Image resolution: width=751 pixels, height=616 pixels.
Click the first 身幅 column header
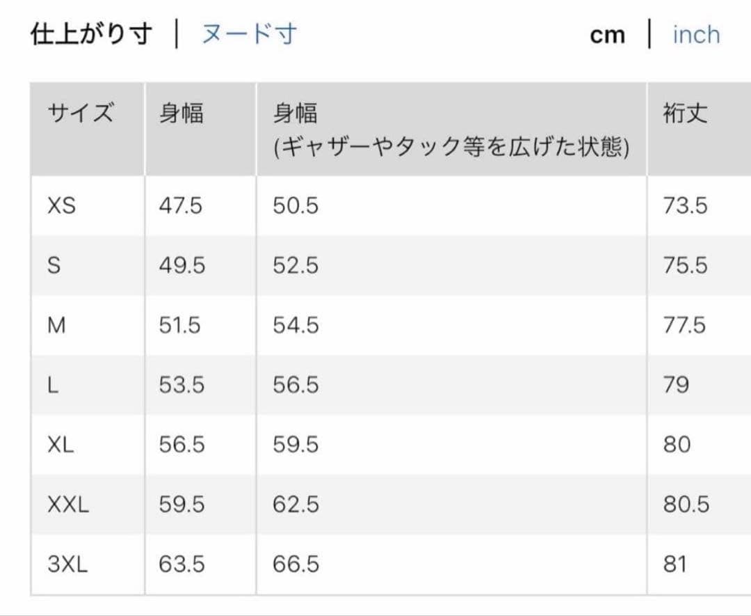[181, 113]
